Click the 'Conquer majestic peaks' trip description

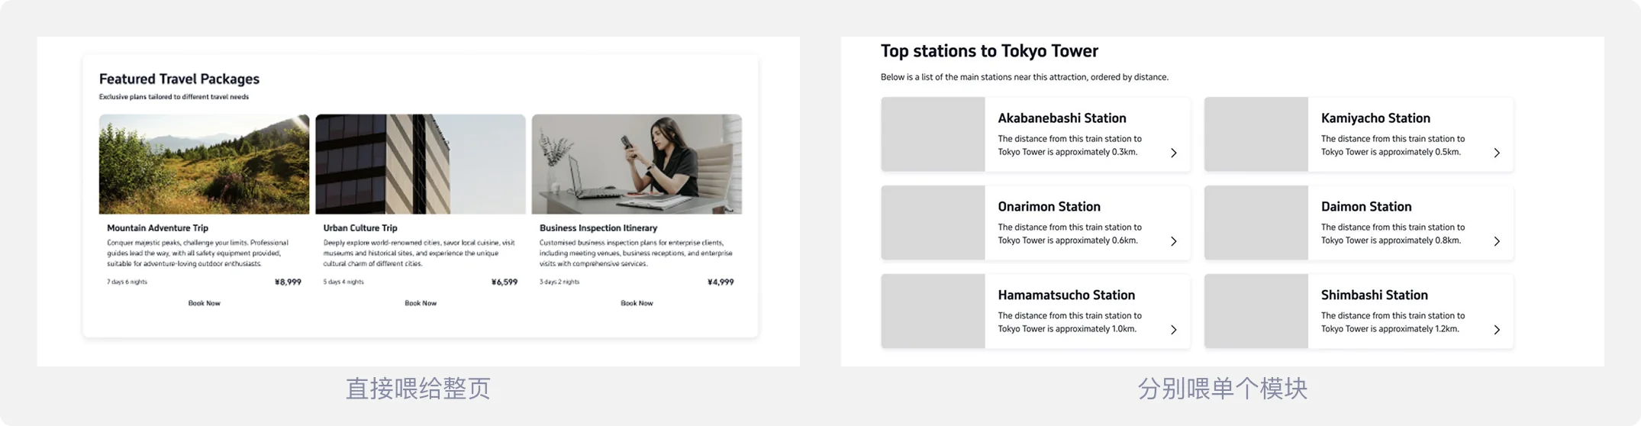[x=198, y=253]
